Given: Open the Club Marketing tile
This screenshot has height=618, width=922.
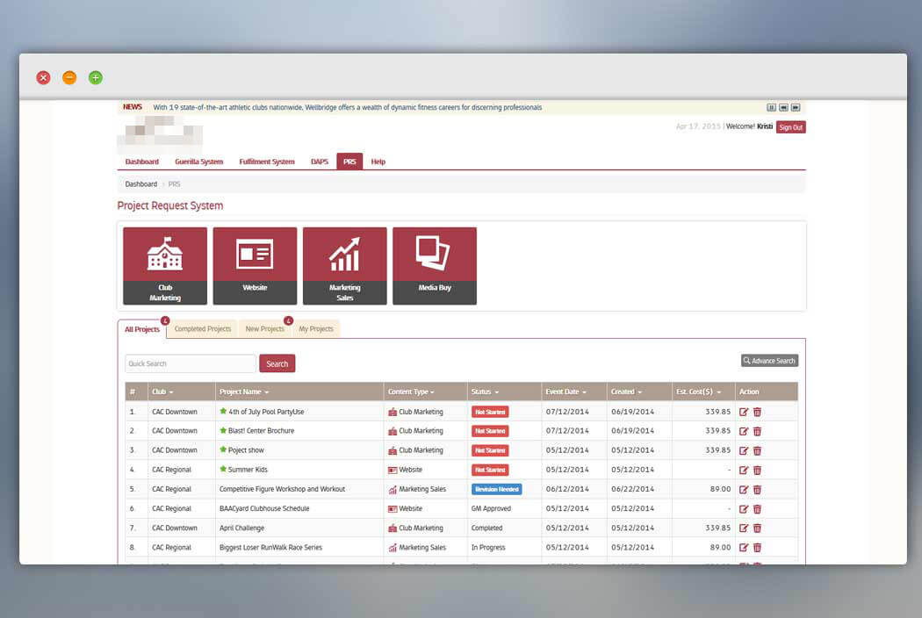Looking at the screenshot, I should point(165,266).
